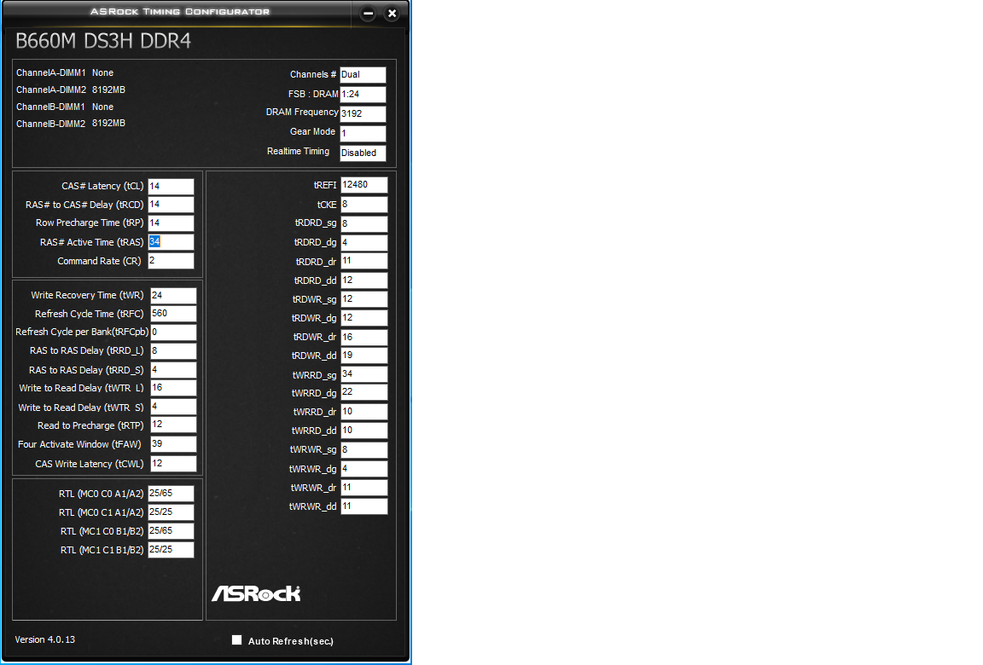Viewport: 983px width, 665px height.
Task: Click the RAS# Active Time (tRAS) field
Action: (x=172, y=242)
